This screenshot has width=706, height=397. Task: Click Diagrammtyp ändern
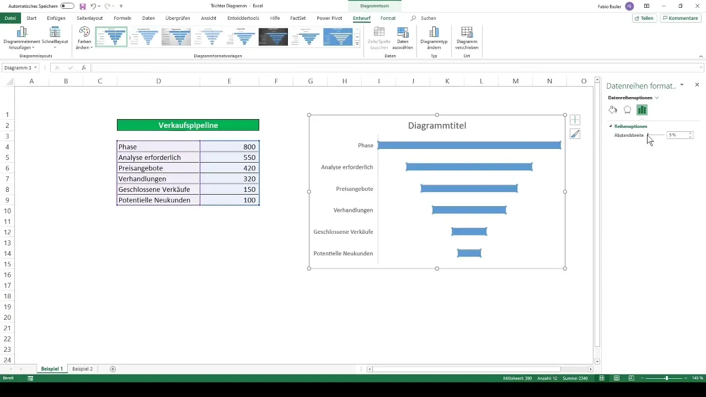point(434,37)
